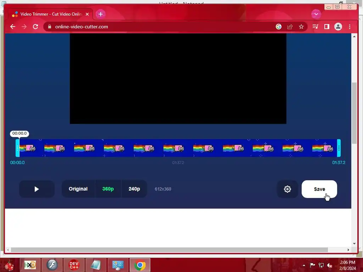Click the Chrome taskbar icon

click(x=140, y=265)
